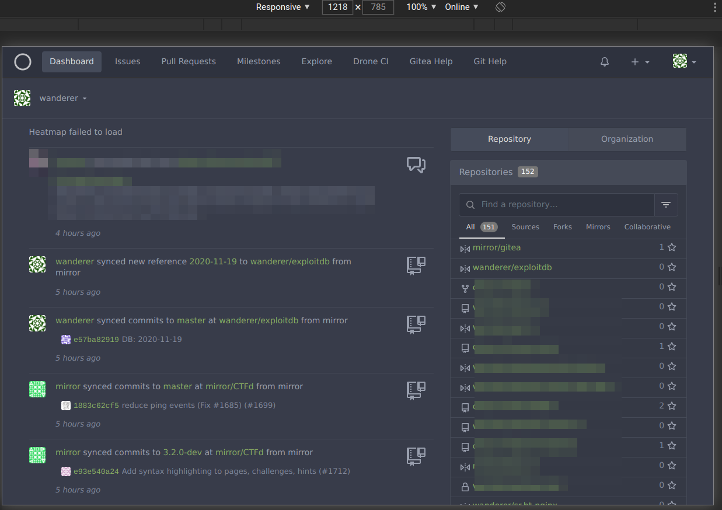
Task: Open Pull Requests page
Action: pyautogui.click(x=189, y=62)
